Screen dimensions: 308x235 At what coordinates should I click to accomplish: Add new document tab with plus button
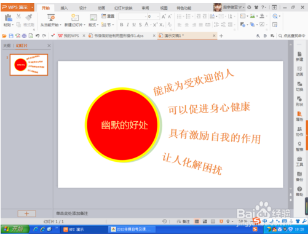click(x=221, y=36)
